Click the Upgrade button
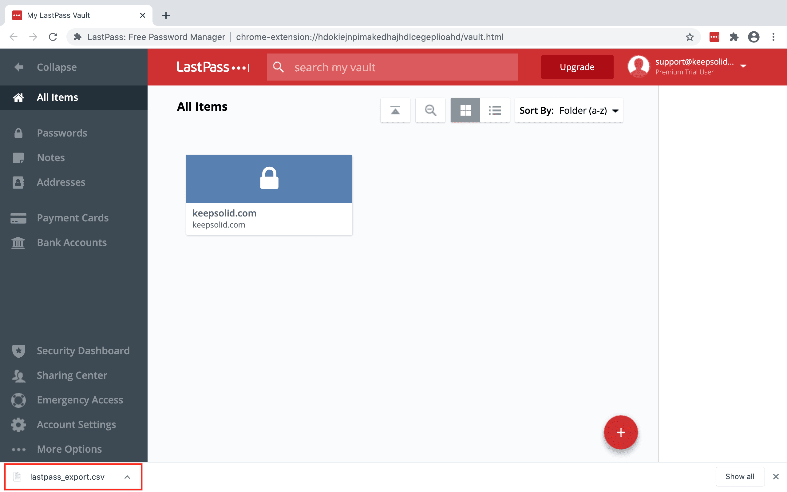The width and height of the screenshot is (787, 492). pos(577,67)
